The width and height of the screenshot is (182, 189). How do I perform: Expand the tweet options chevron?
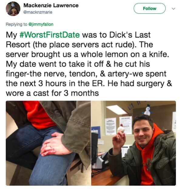(x=174, y=9)
